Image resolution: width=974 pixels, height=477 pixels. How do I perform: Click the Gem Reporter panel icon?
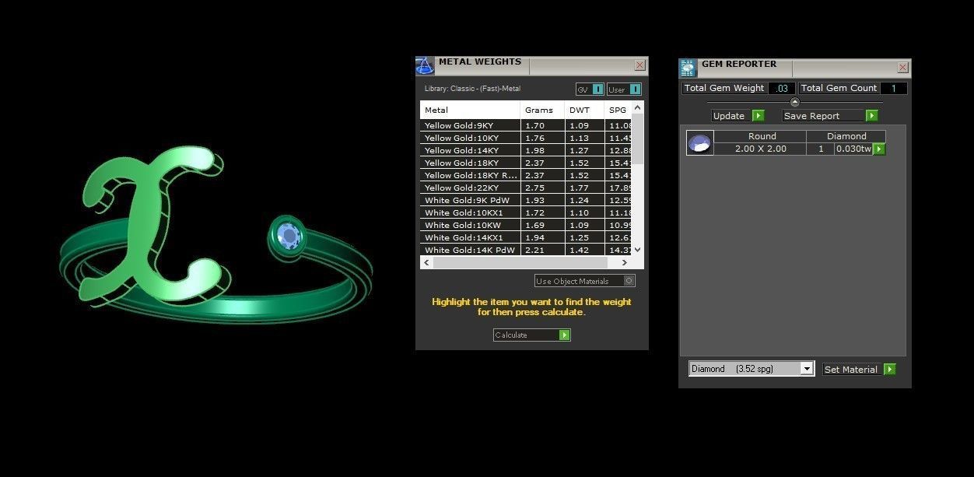tap(688, 68)
